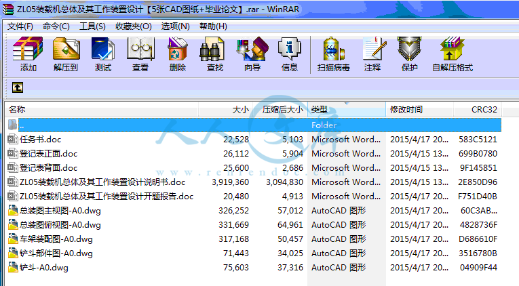Select the file 总装图主视图-A0.dwg

[x=60, y=211]
